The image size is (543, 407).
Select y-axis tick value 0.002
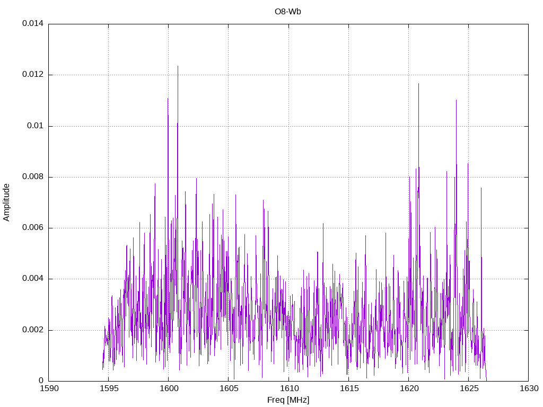[33, 330]
